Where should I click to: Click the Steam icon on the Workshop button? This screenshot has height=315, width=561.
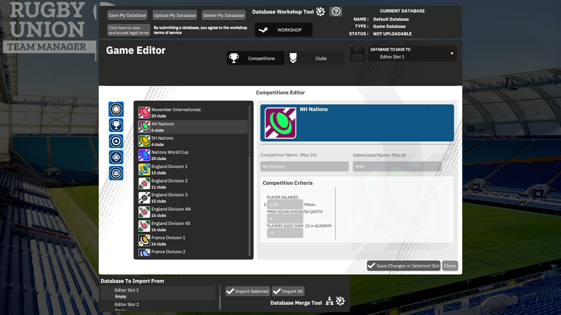(264, 30)
